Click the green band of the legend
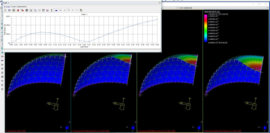Screen dimensions: 270x133 (206, 31)
